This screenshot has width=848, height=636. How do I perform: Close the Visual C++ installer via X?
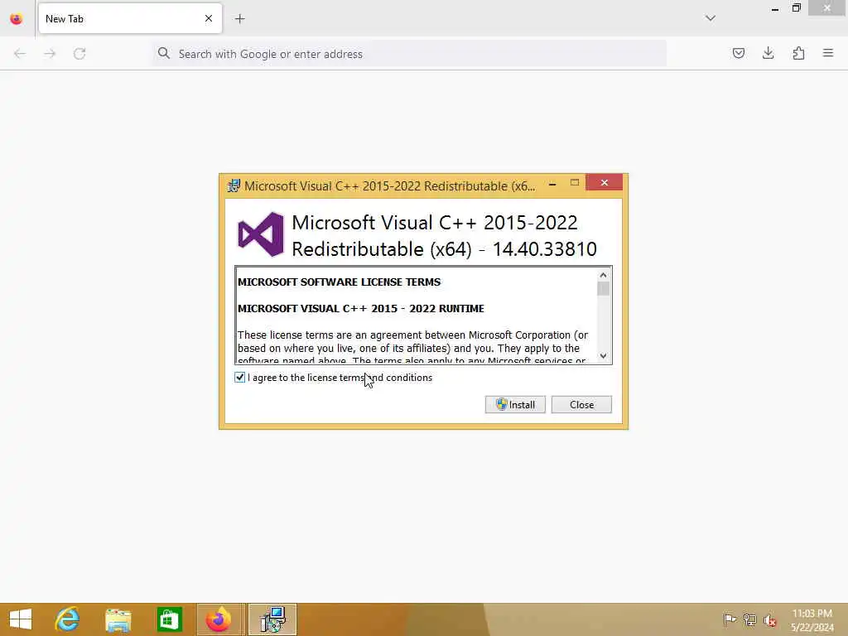604,183
